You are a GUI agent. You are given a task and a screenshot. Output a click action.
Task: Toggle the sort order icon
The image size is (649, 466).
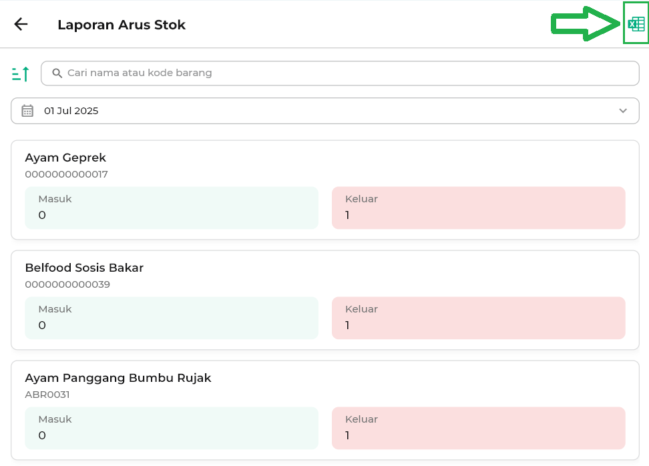pos(21,73)
